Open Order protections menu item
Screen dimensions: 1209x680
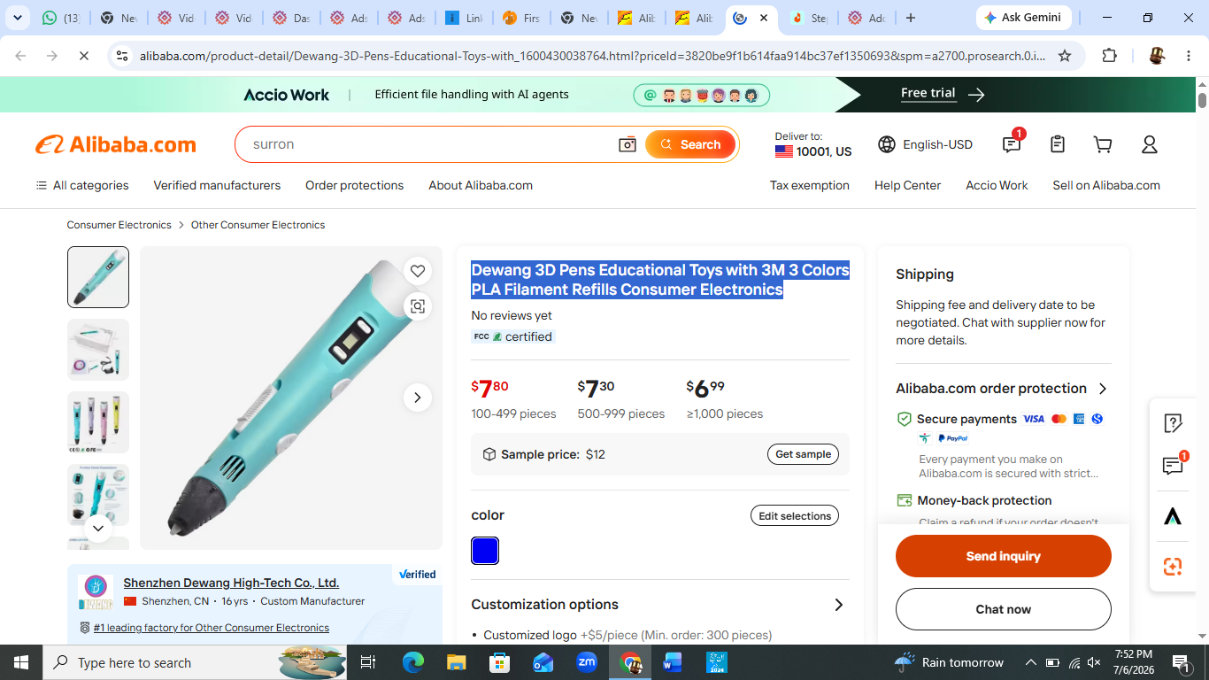(354, 185)
